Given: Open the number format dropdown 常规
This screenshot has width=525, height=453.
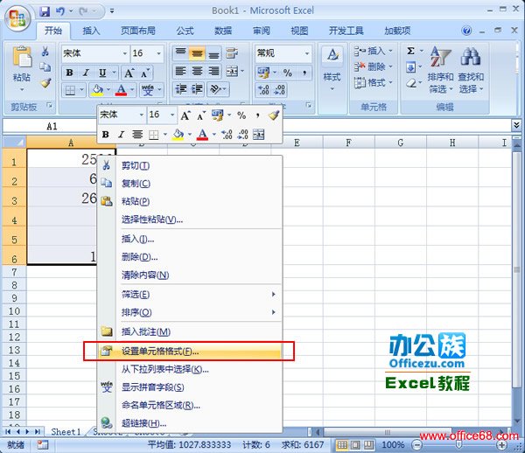Looking at the screenshot, I should pos(307,53).
